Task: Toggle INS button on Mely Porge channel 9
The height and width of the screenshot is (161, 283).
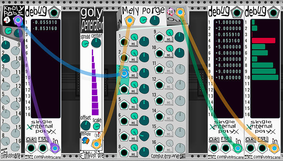Action: coord(169,39)
